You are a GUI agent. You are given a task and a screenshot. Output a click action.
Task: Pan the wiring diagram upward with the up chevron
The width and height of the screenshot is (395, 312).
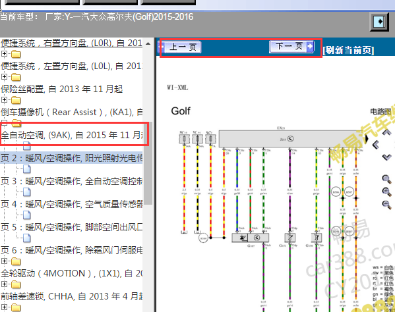coord(386,132)
